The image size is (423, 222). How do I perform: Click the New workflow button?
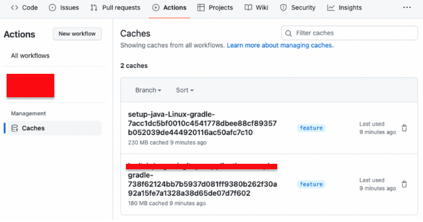pos(77,34)
